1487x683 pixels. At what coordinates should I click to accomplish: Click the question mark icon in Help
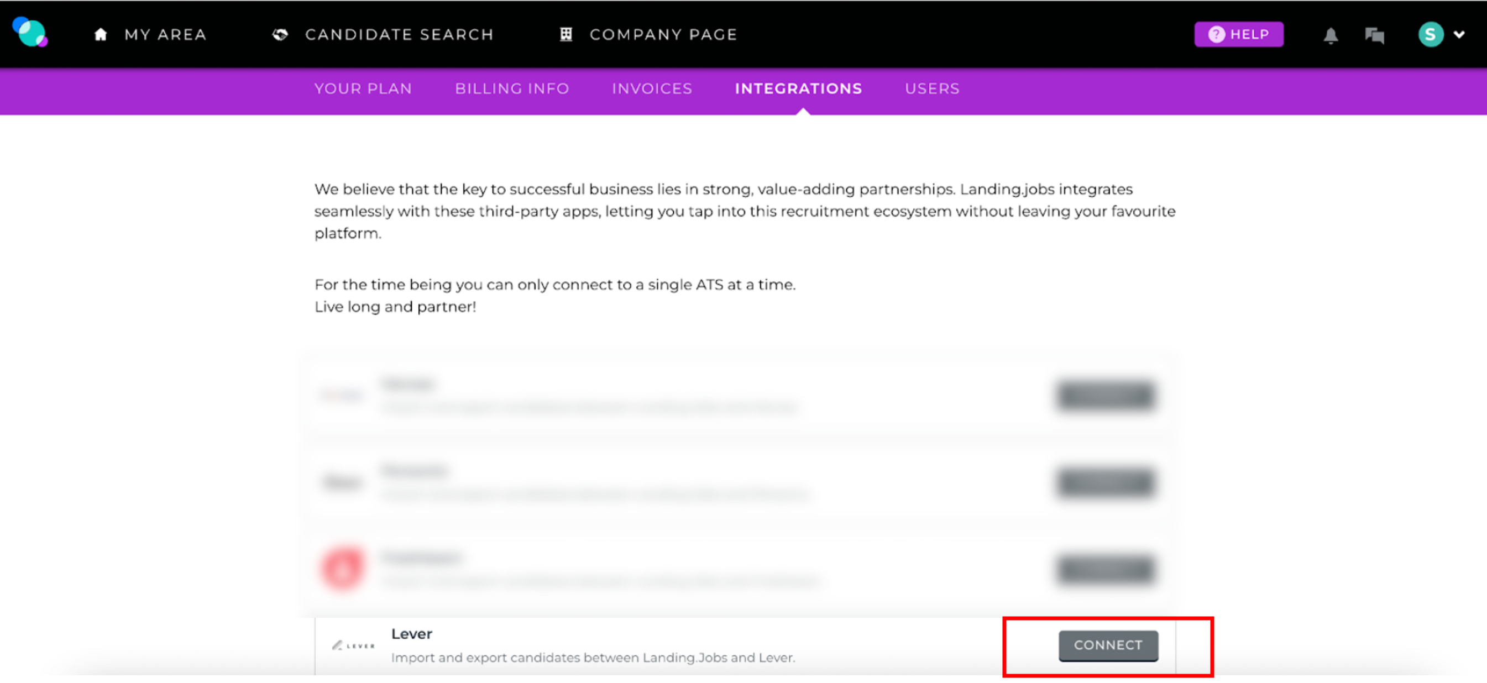coord(1216,35)
